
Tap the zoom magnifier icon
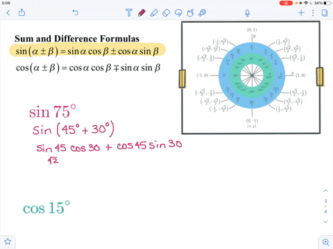[x=325, y=242]
